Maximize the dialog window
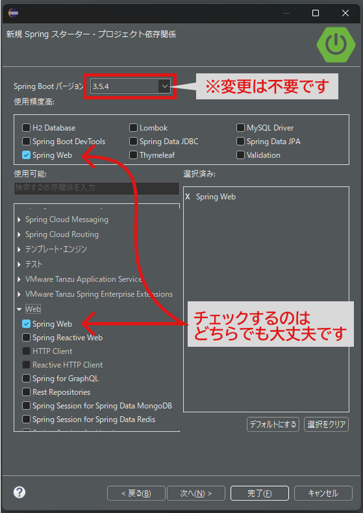 316,13
